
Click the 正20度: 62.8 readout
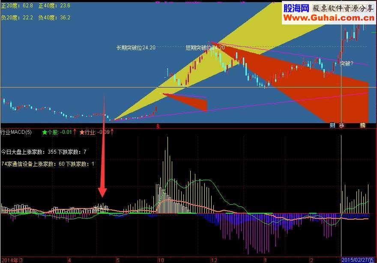click(17, 6)
